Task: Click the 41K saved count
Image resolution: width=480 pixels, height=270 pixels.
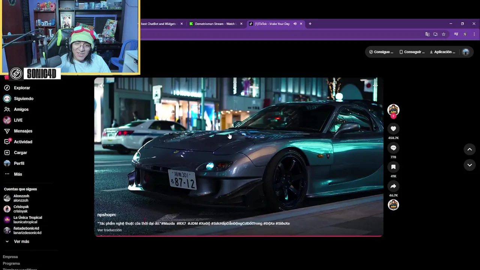Action: [x=393, y=176]
